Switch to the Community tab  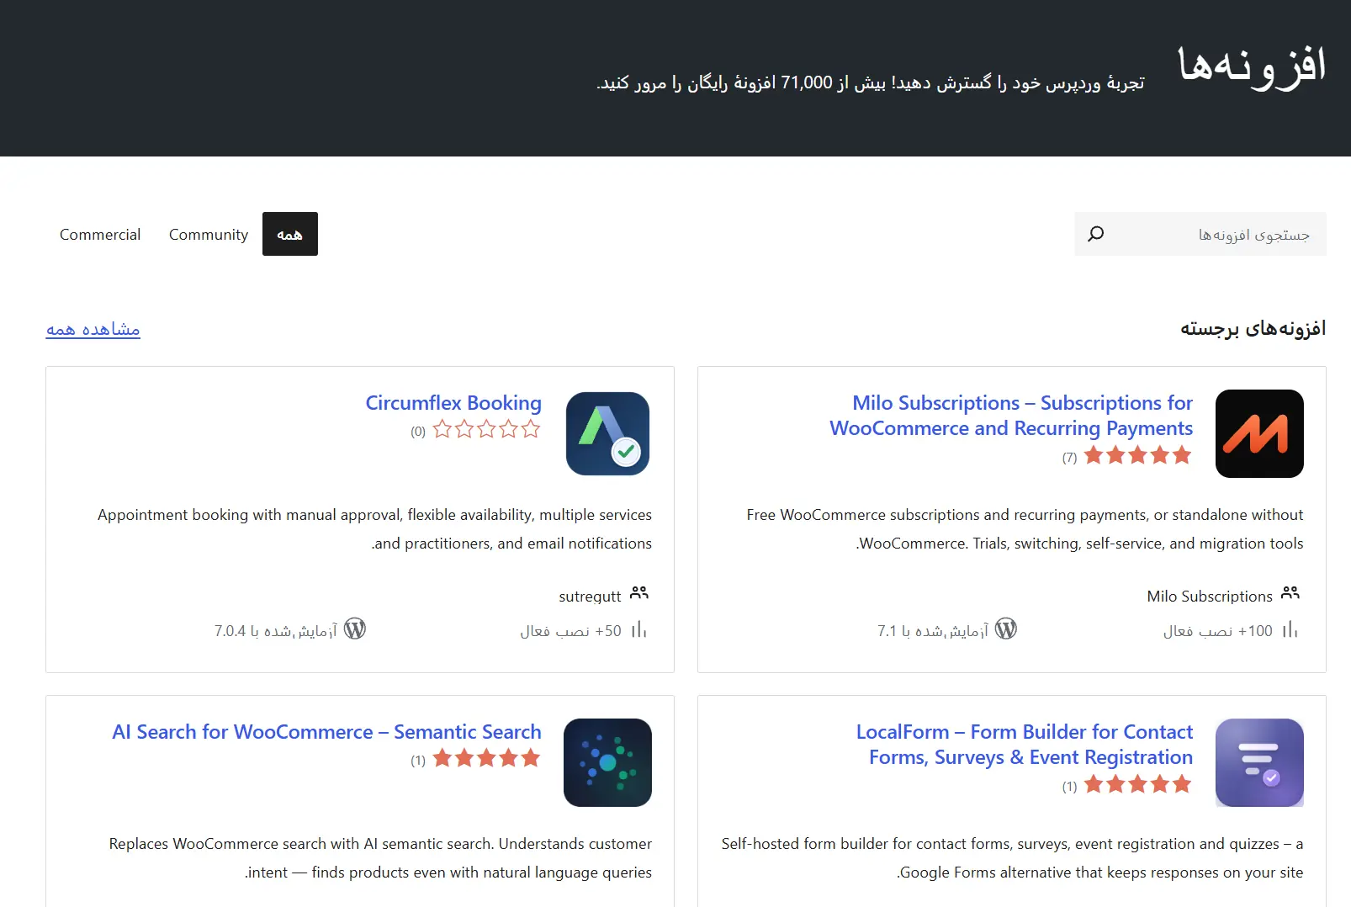click(209, 234)
